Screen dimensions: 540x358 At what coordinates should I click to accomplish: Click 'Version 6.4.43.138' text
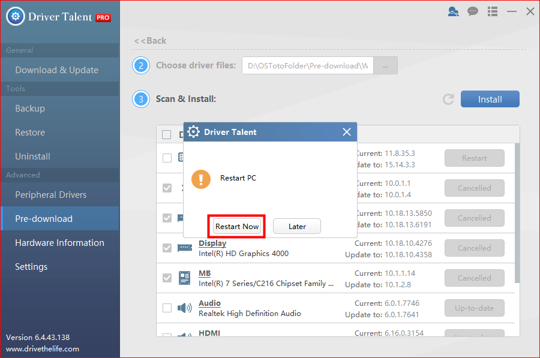coord(38,338)
